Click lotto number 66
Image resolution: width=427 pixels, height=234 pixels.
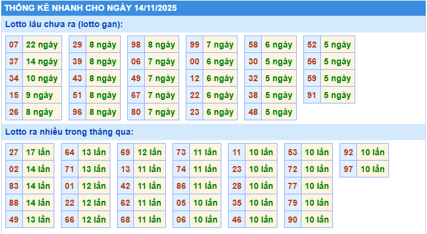coord(70,220)
